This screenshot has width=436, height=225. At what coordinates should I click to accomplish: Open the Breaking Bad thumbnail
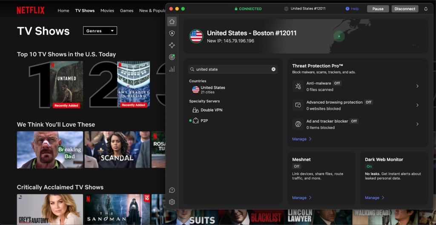(50, 150)
